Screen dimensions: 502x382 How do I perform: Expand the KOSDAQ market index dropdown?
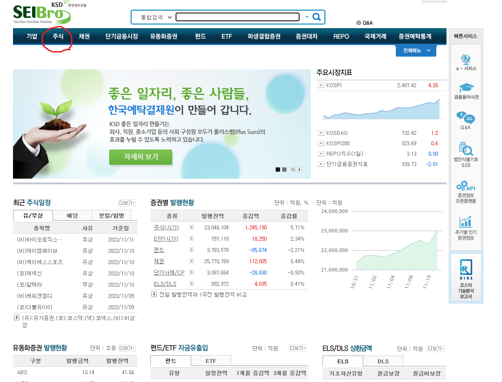(x=321, y=133)
